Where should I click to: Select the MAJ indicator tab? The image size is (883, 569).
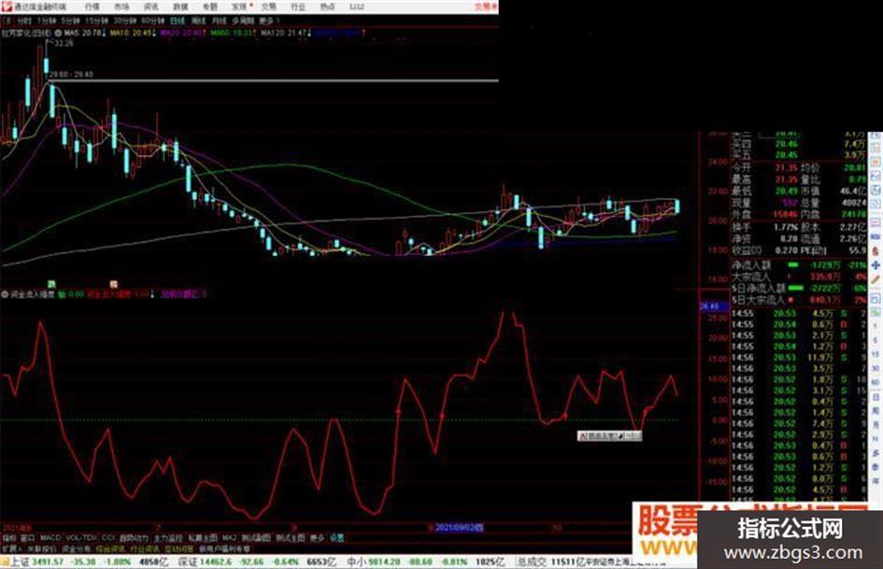click(x=229, y=538)
